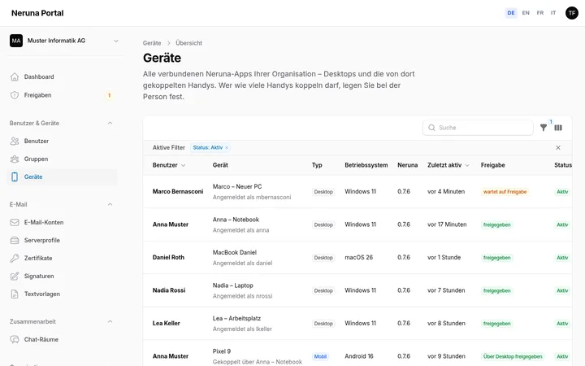This screenshot has height=366, width=585.
Task: Click the Typ column header
Action: click(317, 165)
